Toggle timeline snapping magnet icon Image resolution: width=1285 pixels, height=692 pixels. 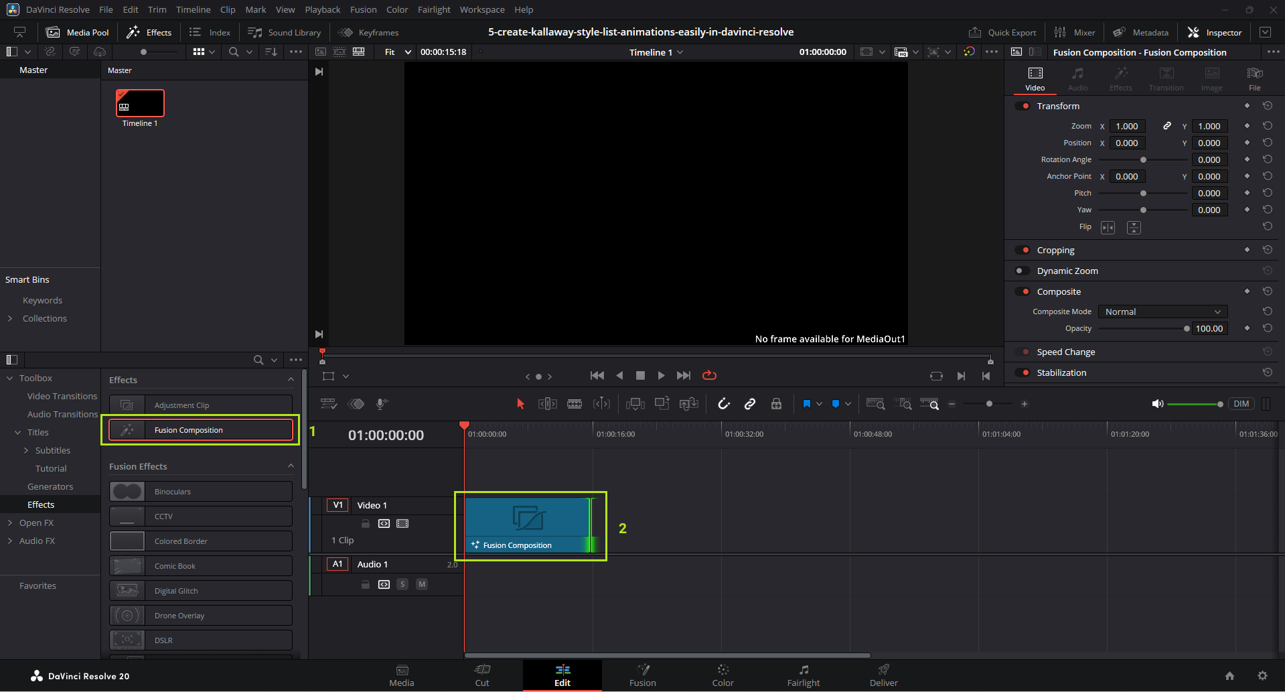pos(724,404)
